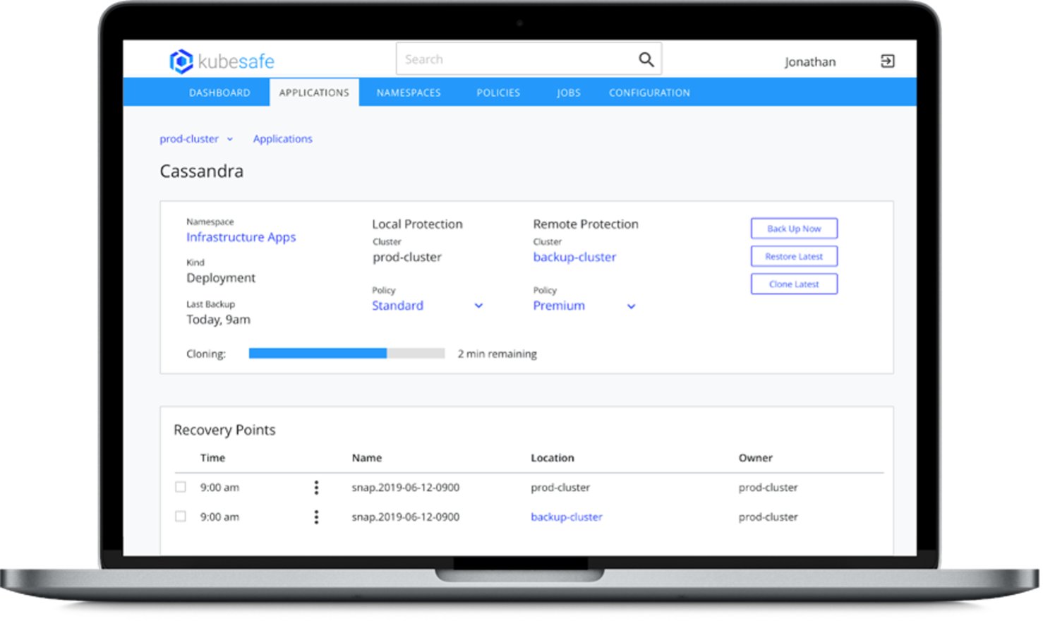The height and width of the screenshot is (621, 1043).
Task: Click the 'Today, 9am' last backup value
Action: tap(218, 320)
